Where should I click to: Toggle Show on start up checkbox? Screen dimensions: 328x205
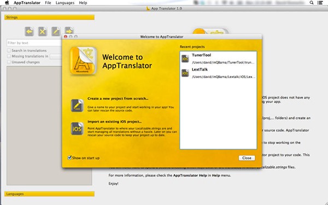pos(69,158)
